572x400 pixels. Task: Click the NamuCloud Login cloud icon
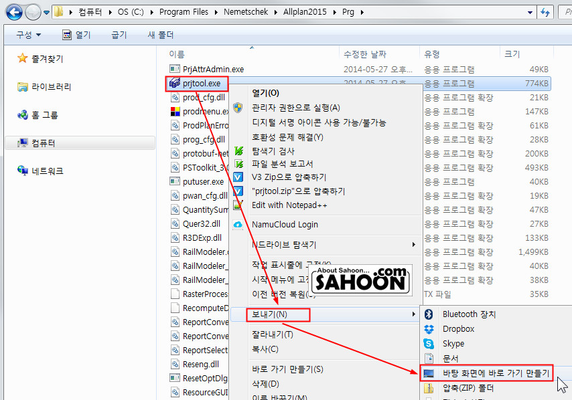pos(238,224)
